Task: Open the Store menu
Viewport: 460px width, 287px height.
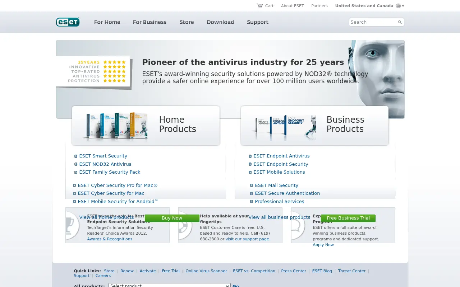Action: (x=187, y=22)
